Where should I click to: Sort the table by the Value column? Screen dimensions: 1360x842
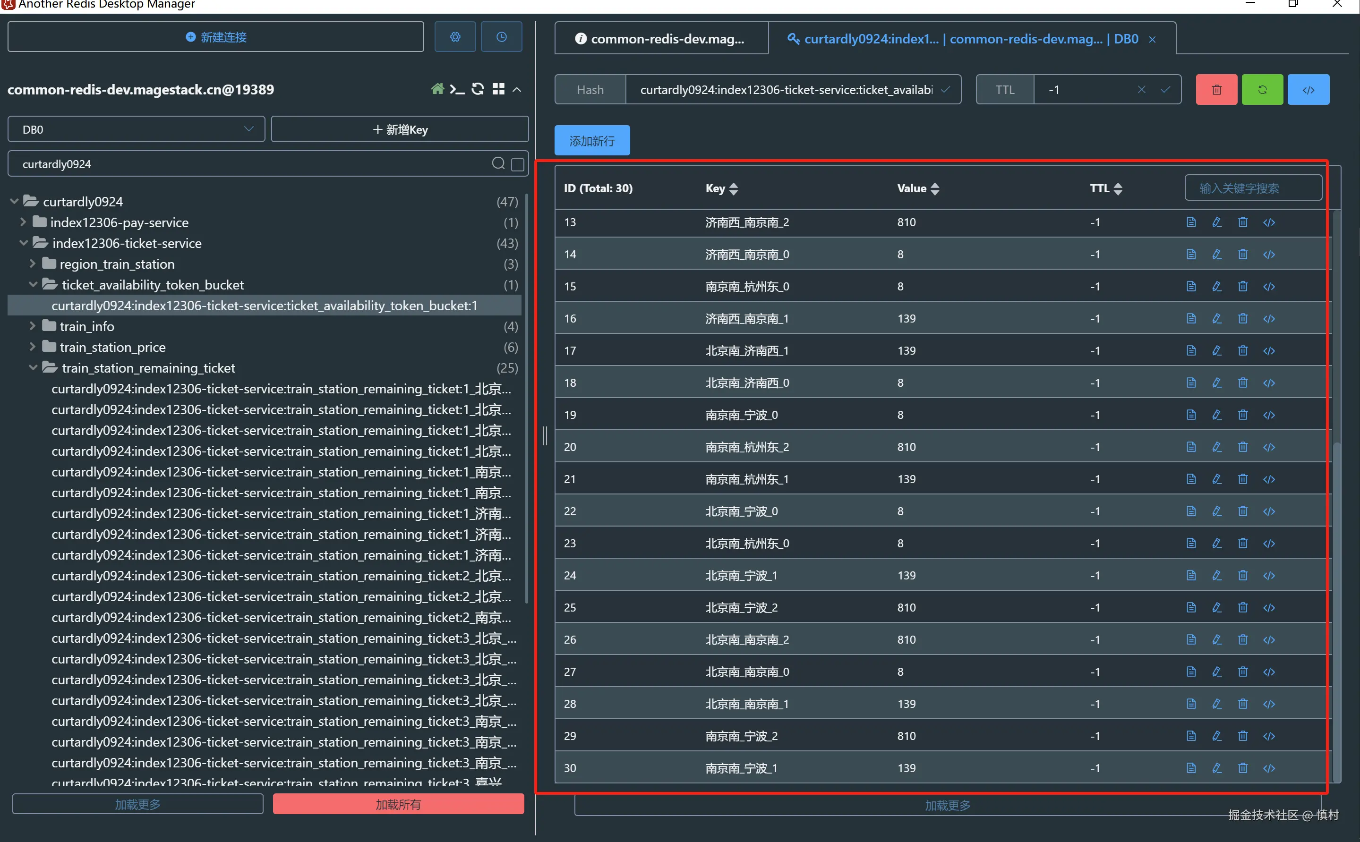coord(934,188)
